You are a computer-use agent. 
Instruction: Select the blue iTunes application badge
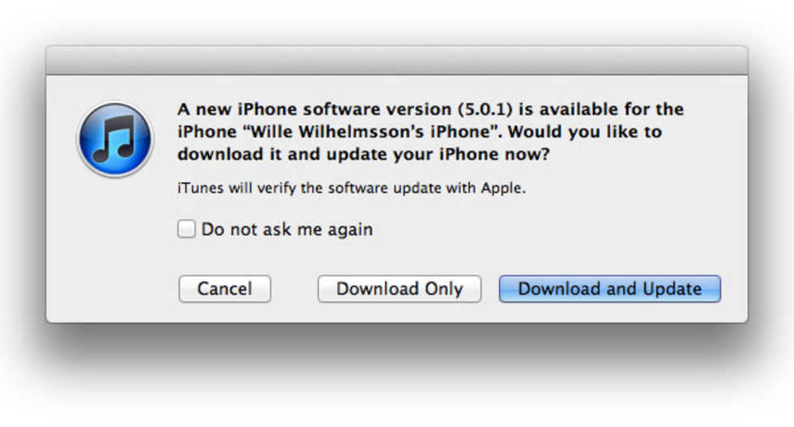(115, 139)
